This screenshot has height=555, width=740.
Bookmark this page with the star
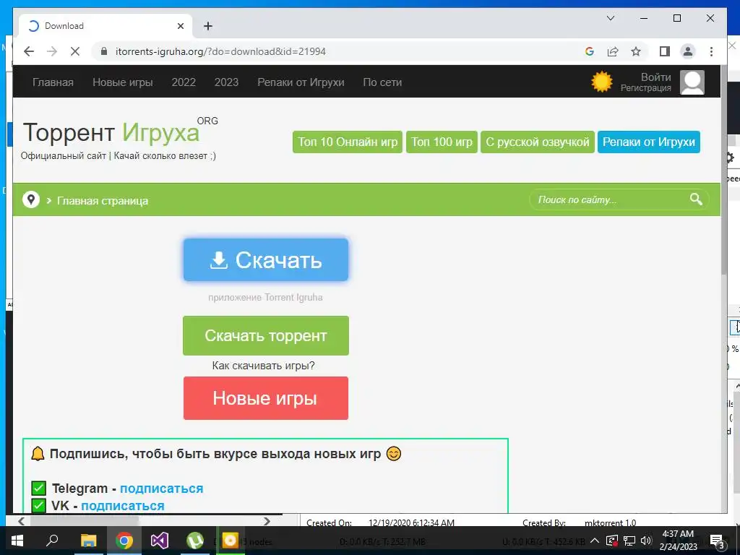tap(636, 51)
